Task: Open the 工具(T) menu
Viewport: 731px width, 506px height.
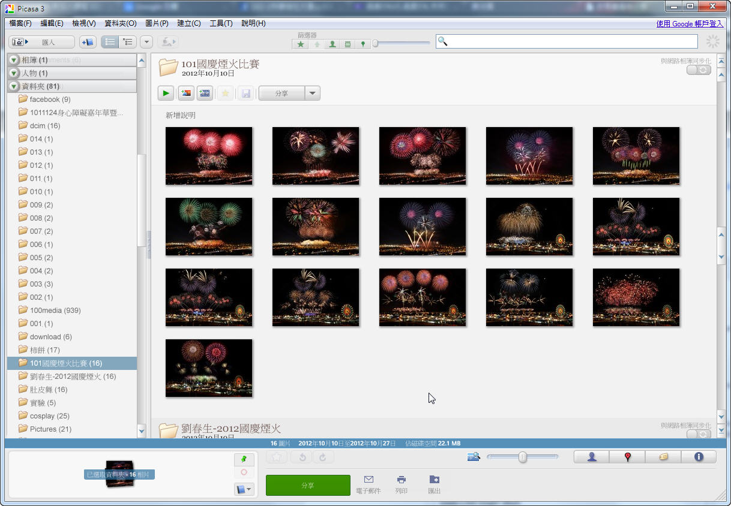Action: [x=221, y=23]
